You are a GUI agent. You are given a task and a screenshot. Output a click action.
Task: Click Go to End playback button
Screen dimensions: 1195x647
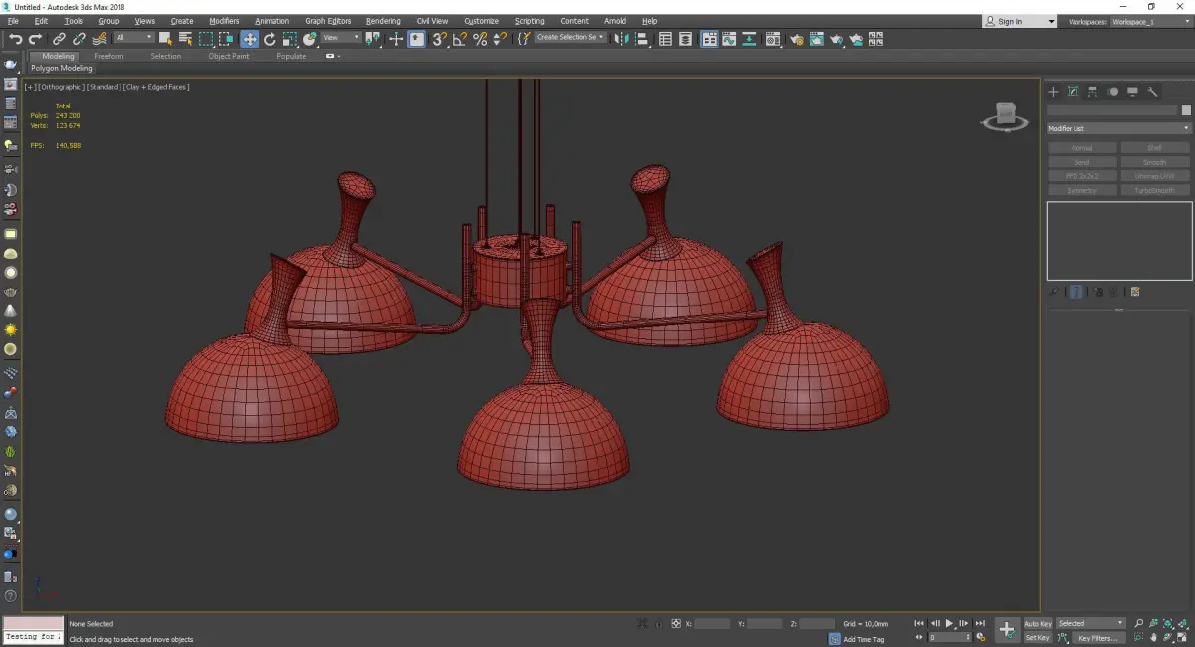(981, 624)
